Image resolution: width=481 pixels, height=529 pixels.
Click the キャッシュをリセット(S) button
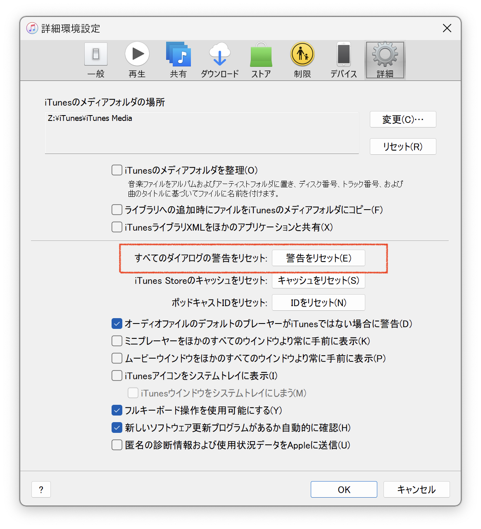tap(319, 280)
